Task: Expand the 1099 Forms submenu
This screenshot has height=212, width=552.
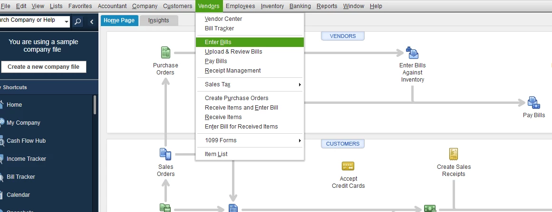Action: point(250,140)
